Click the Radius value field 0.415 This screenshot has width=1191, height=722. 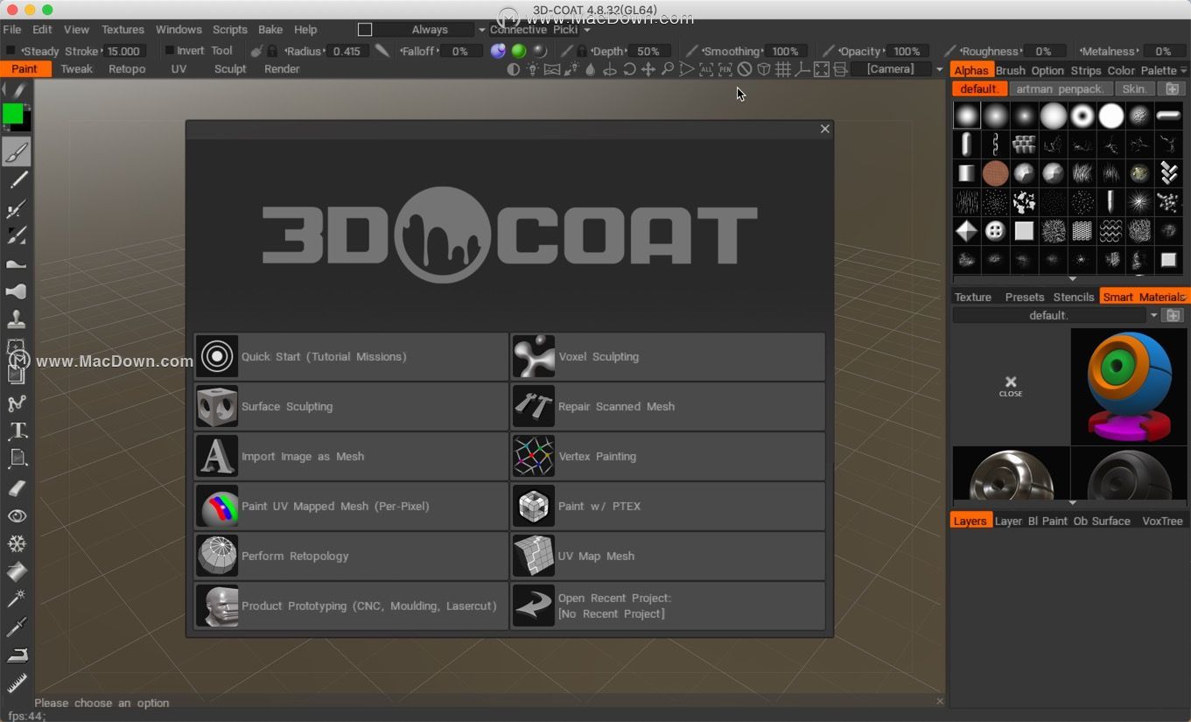[347, 51]
